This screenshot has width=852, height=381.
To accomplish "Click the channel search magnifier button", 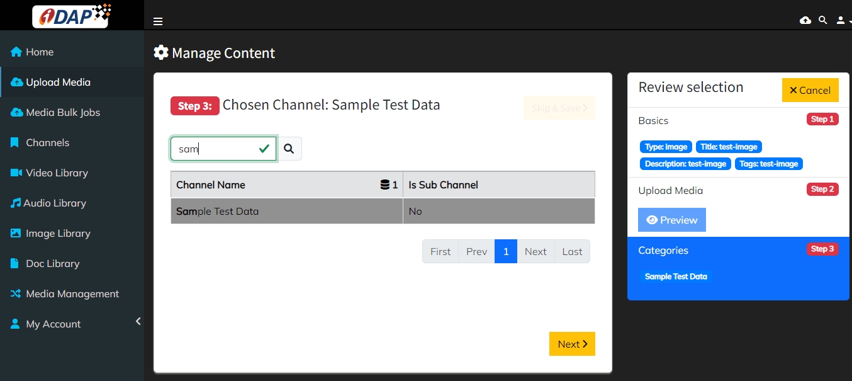I will 289,149.
